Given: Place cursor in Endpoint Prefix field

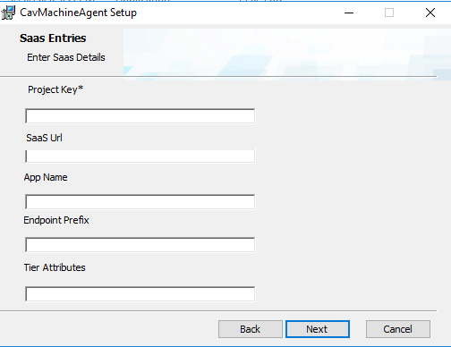Looking at the screenshot, I should 140,245.
